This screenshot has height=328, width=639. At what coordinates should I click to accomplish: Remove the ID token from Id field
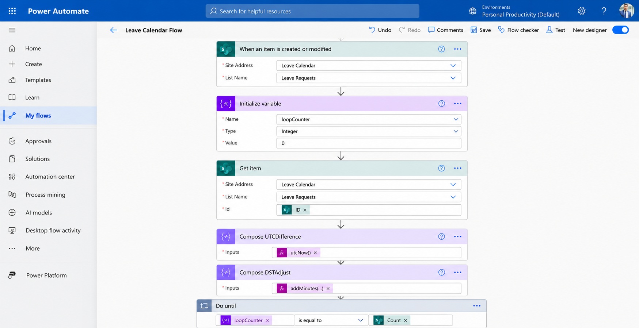coord(305,210)
